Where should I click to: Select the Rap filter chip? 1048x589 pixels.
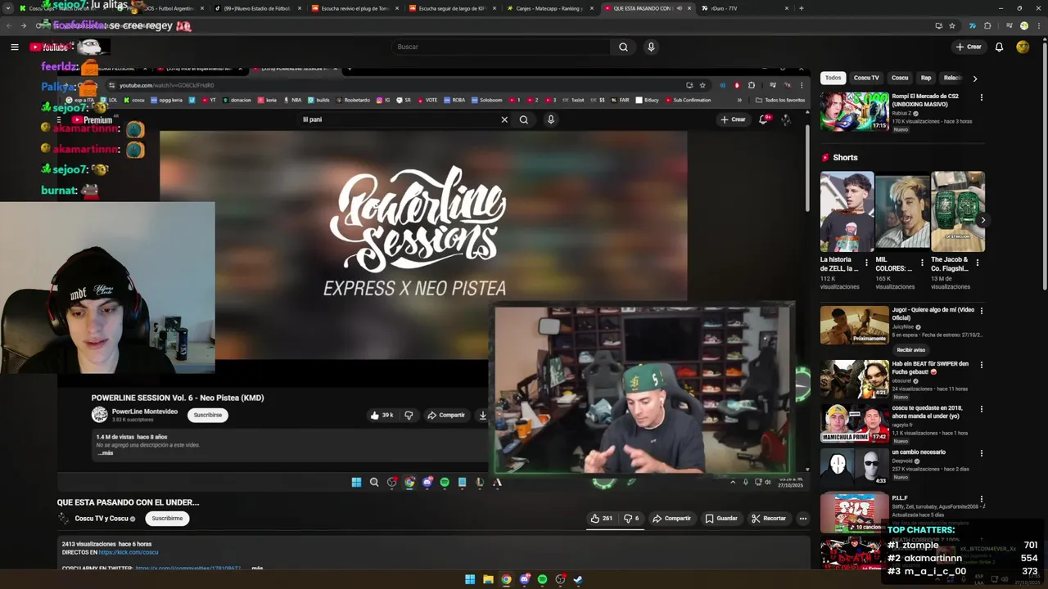click(x=926, y=78)
